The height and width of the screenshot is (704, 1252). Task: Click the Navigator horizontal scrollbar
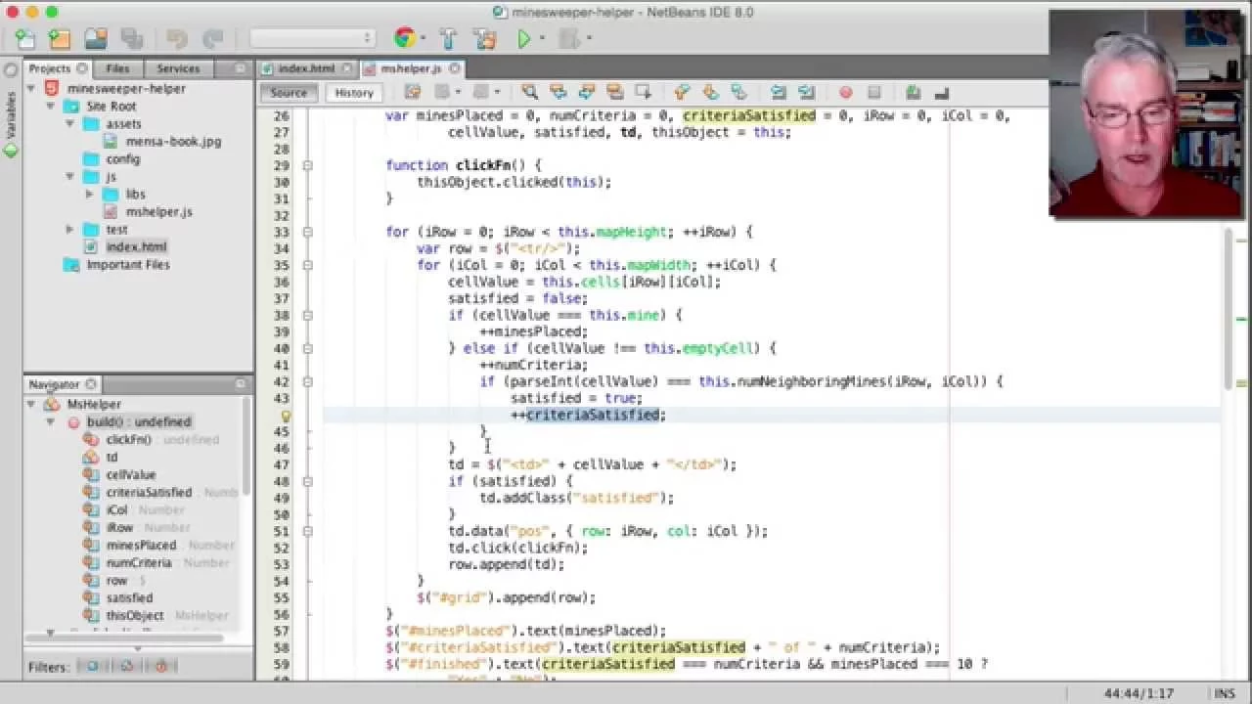pyautogui.click(x=123, y=638)
